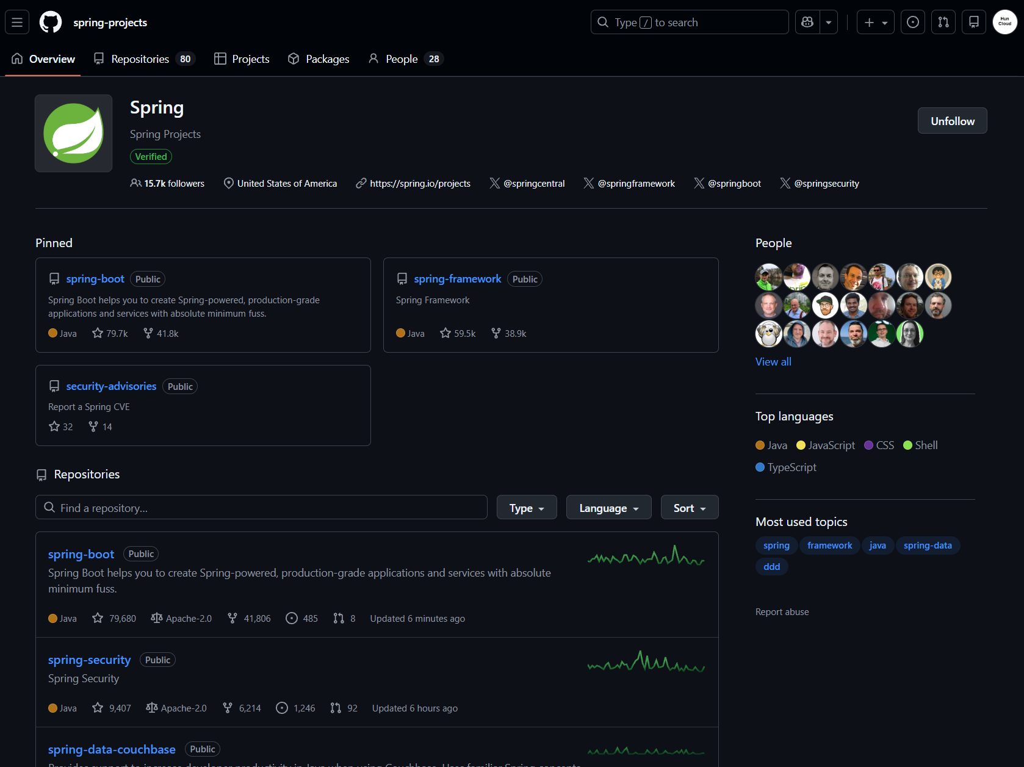Screen dimensions: 1024x767
Task: Open the https://spring.io/projects link
Action: point(420,183)
